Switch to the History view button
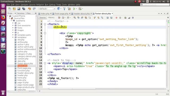Image resolution: width=170 pixels, height=96 pixels. pos(51,18)
